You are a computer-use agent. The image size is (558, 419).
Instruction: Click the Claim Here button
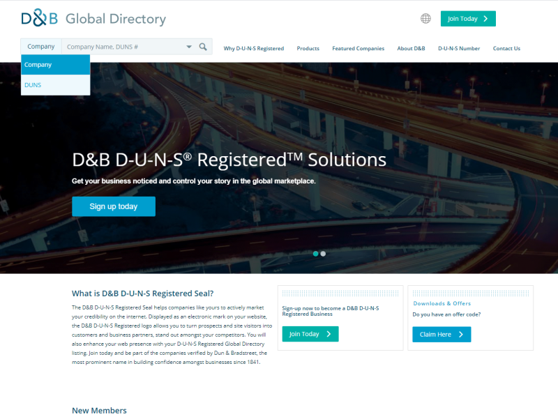pyautogui.click(x=442, y=335)
